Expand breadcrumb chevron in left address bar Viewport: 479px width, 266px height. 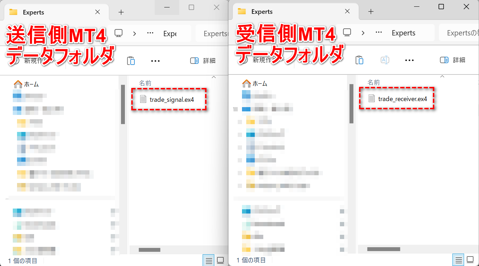click(x=134, y=33)
